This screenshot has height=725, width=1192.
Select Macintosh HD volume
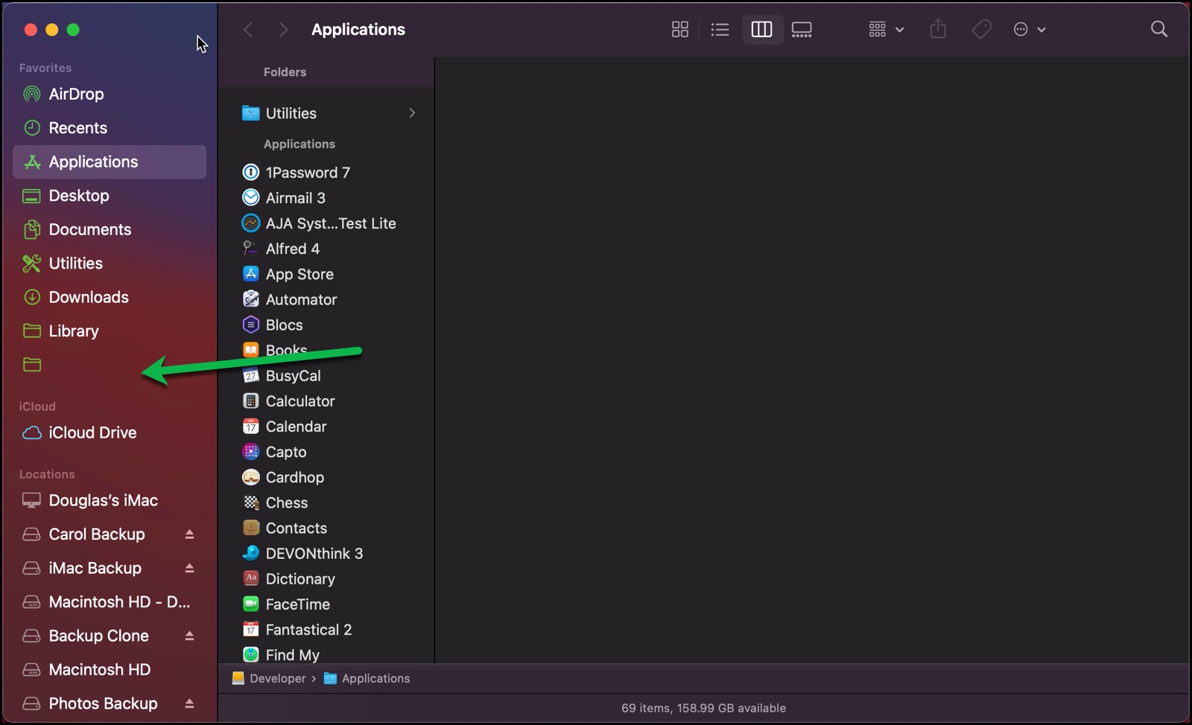(x=110, y=670)
